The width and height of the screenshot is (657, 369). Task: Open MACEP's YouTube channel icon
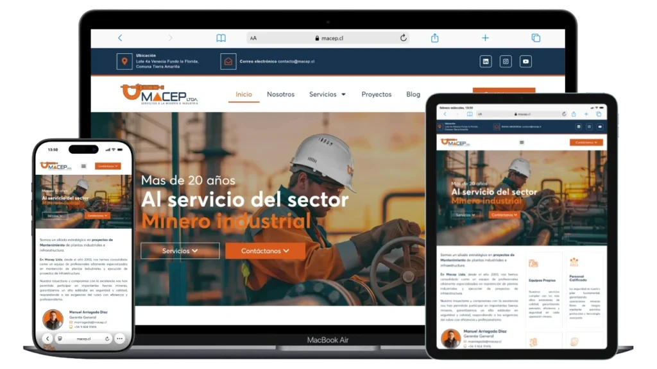tap(525, 61)
